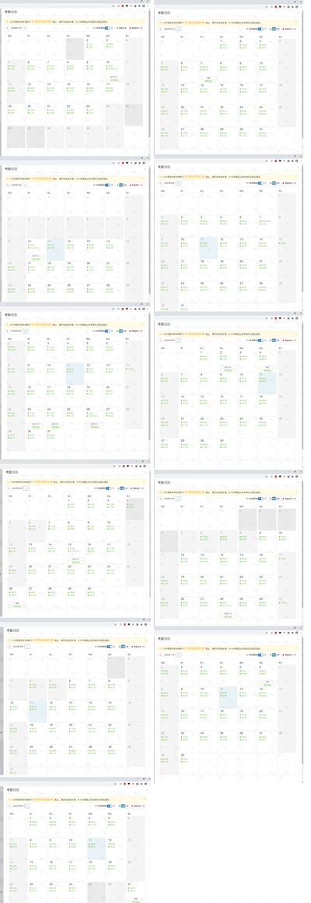Screen dimensions: 311x903
Task: Click previous-month arrow in top-right calendar panel
Action: (160, 29)
